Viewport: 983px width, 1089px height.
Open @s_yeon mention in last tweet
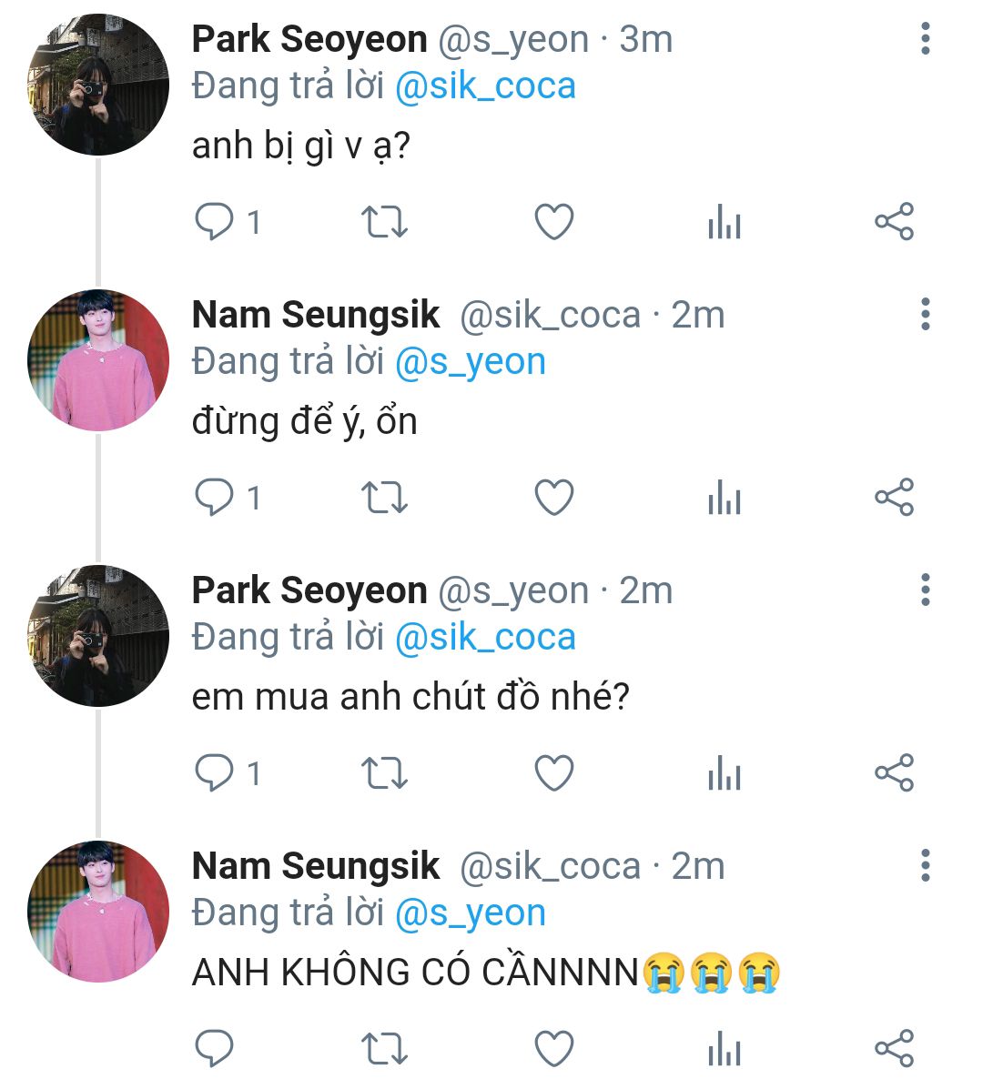(x=470, y=913)
